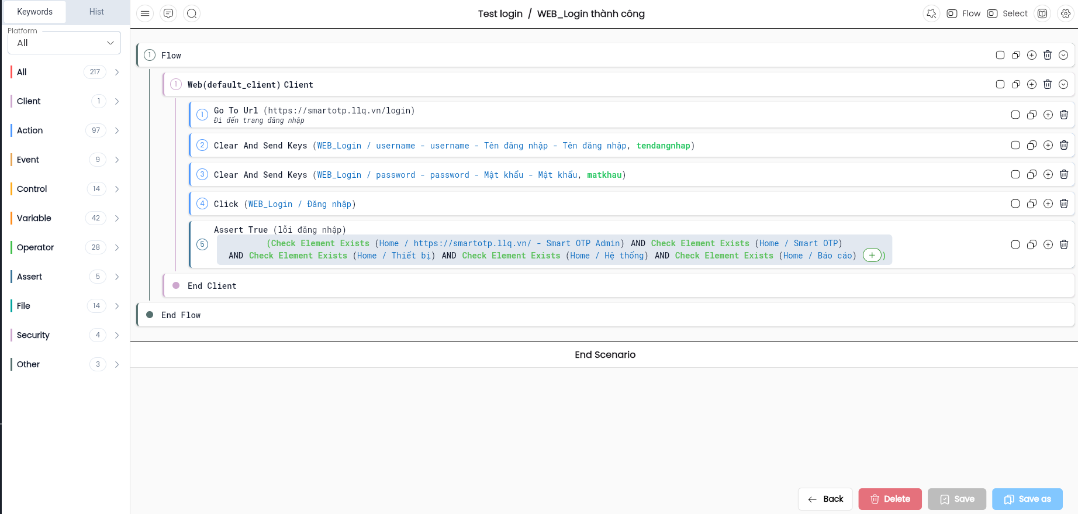This screenshot has width=1078, height=514.
Task: Tick checkbox on the username step
Action: pyautogui.click(x=1015, y=145)
